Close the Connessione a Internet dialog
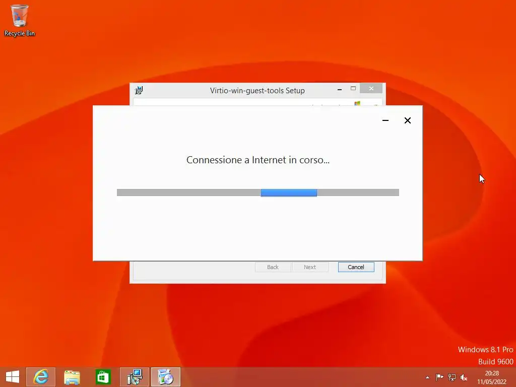Screen dimensions: 516x387 407,120
